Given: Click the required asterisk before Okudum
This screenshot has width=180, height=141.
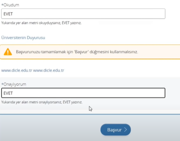Looking at the screenshot, I should pyautogui.click(x=2, y=5).
